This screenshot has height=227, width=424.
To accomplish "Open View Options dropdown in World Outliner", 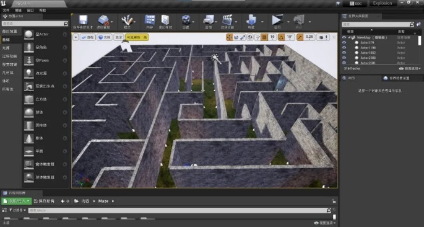I will click(410, 69).
